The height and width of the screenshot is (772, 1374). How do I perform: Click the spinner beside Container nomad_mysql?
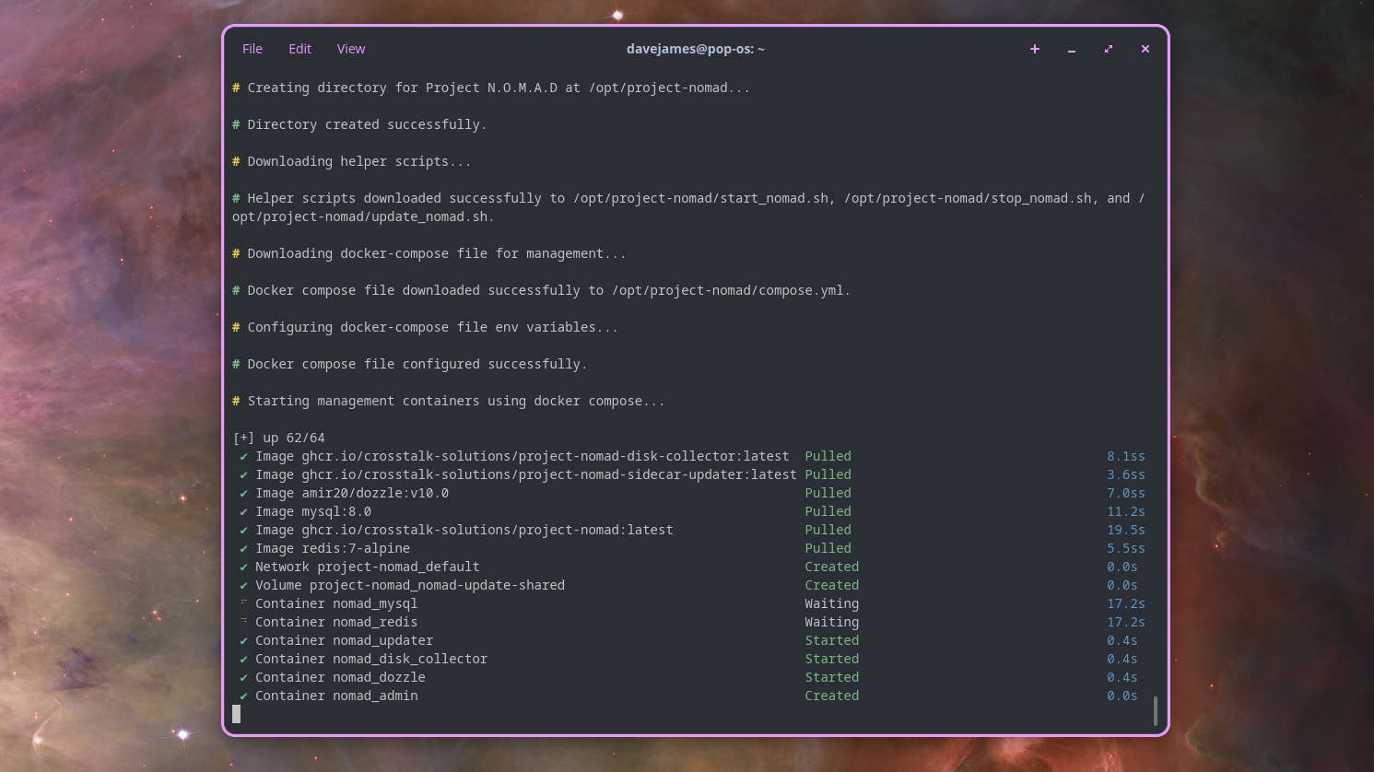click(243, 602)
